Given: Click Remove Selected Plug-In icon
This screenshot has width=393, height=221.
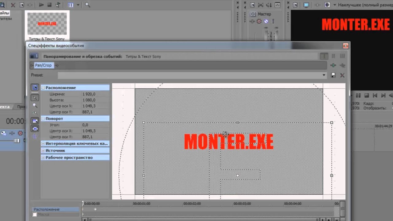Looking at the screenshot, I should (x=342, y=65).
